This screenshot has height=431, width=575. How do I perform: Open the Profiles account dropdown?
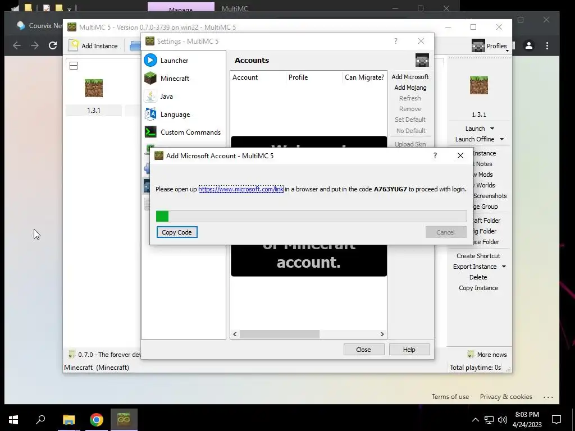click(x=490, y=46)
